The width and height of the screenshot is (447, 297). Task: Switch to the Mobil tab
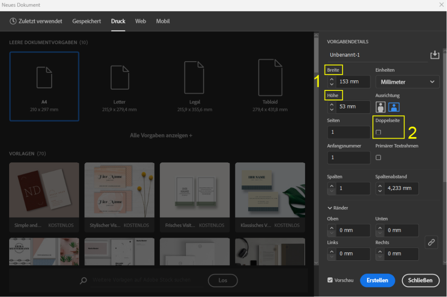coord(162,21)
